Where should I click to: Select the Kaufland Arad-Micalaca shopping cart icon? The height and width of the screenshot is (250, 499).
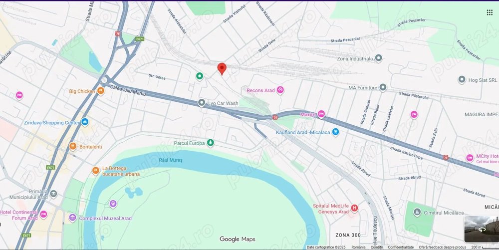pos(335,132)
